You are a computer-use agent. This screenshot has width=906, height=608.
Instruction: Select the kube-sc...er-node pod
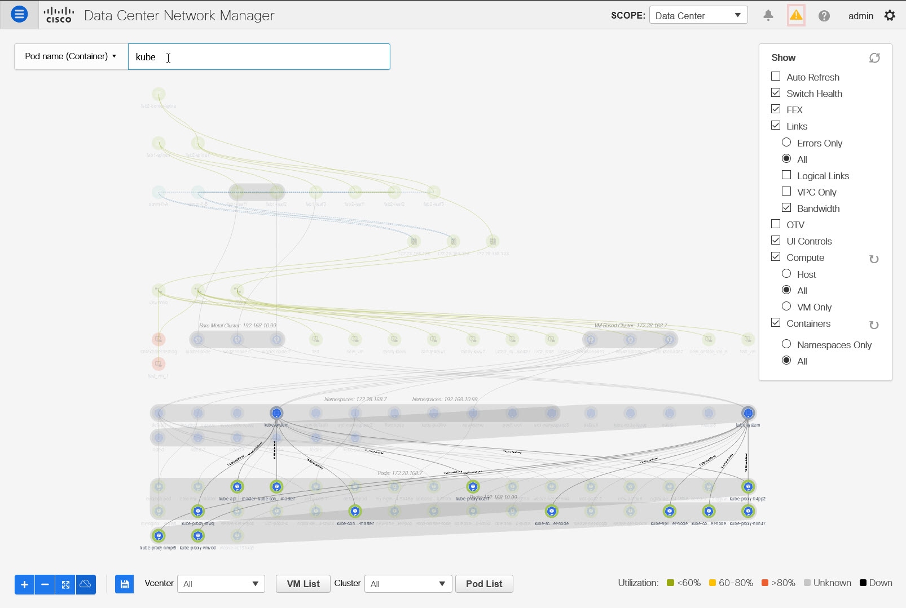pyautogui.click(x=552, y=512)
